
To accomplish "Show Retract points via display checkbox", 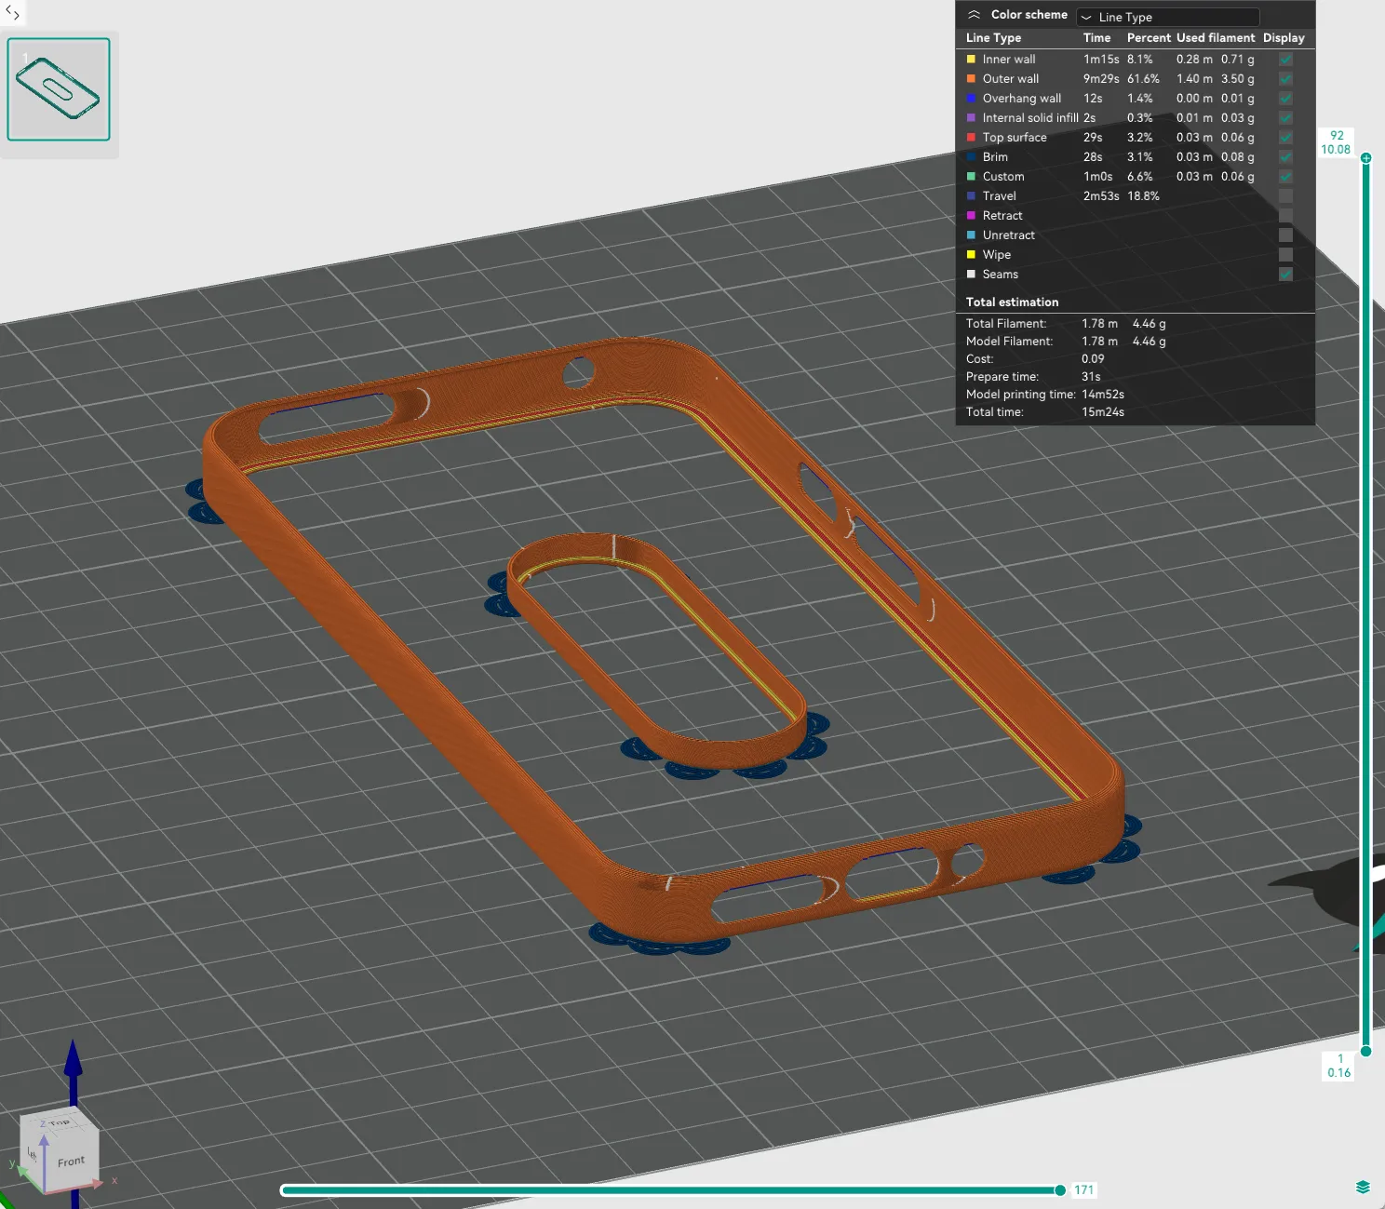I will pyautogui.click(x=1285, y=216).
